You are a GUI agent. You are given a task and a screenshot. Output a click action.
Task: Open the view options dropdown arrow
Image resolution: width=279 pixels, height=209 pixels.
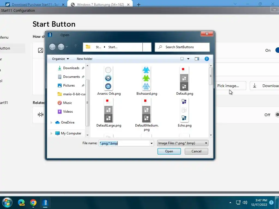188,59
